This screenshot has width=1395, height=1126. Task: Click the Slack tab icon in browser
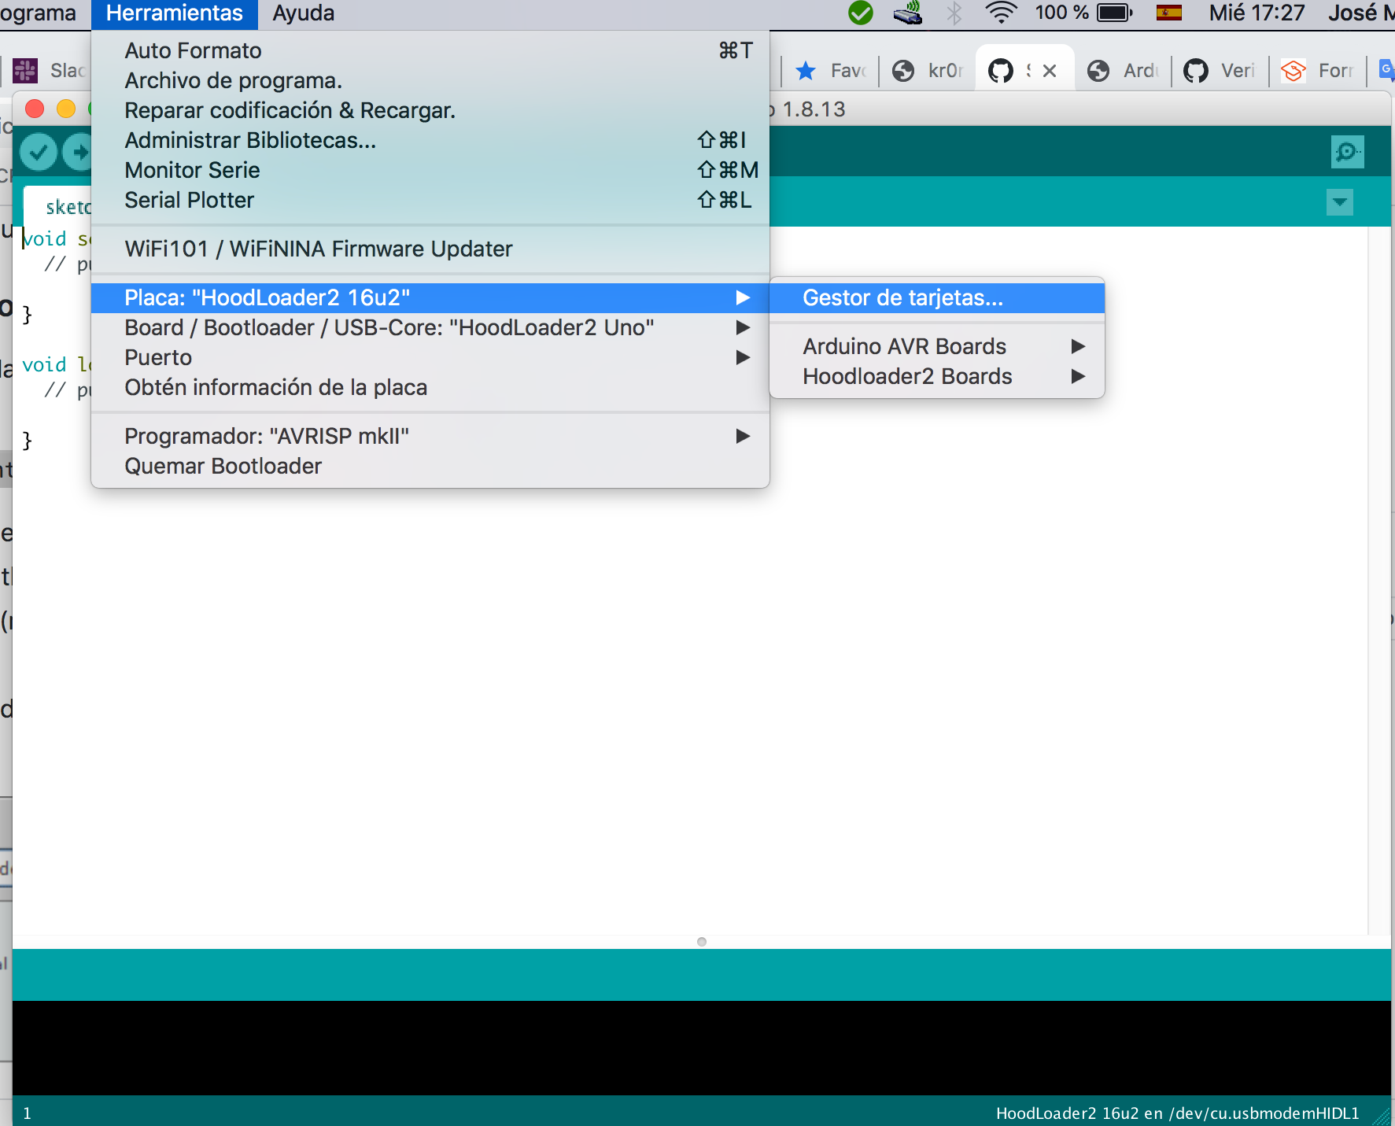coord(25,71)
